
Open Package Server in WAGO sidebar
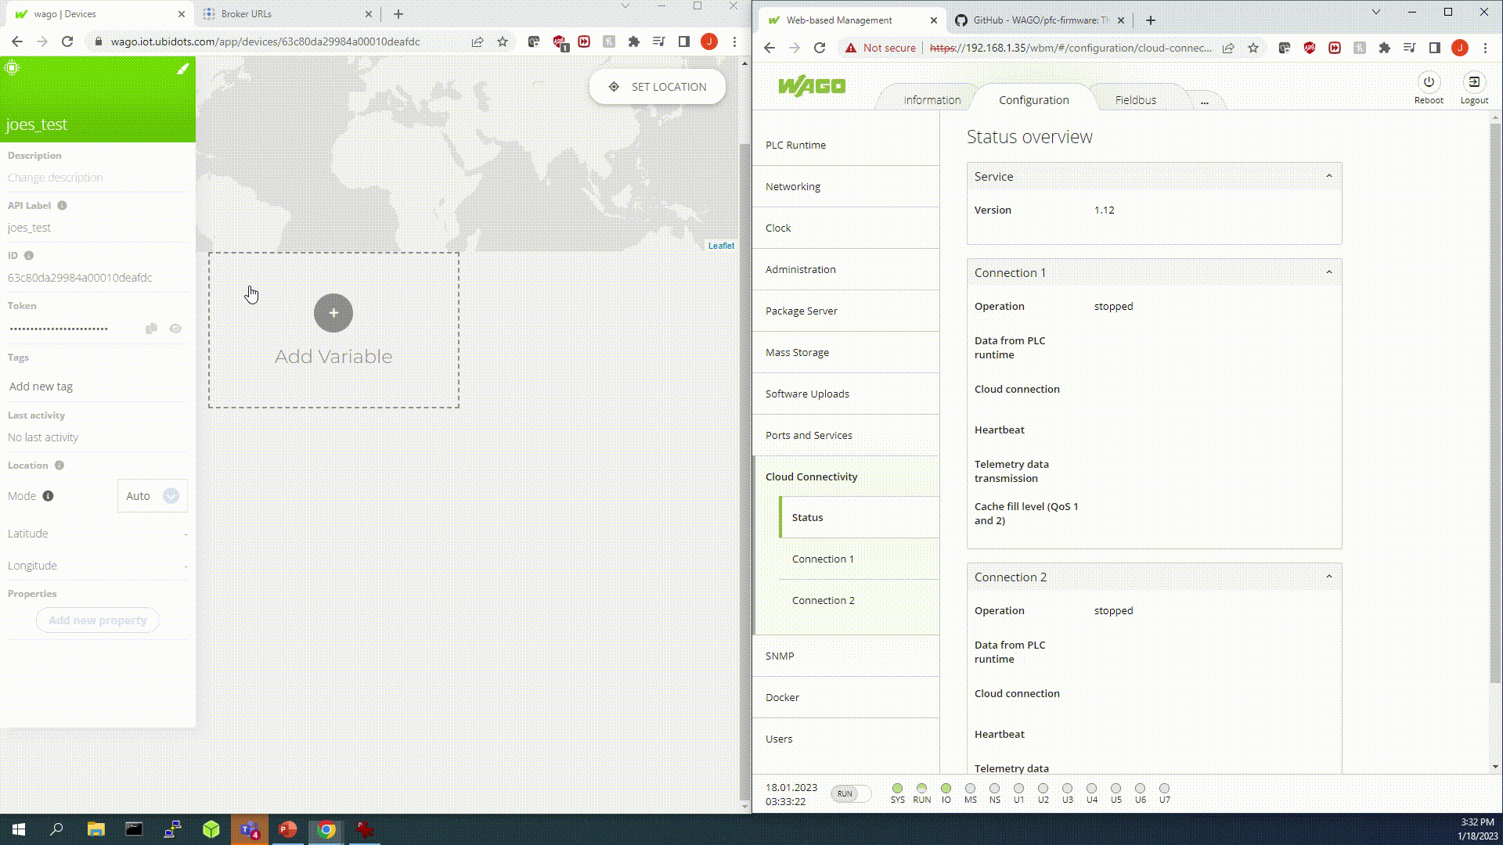tap(846, 311)
